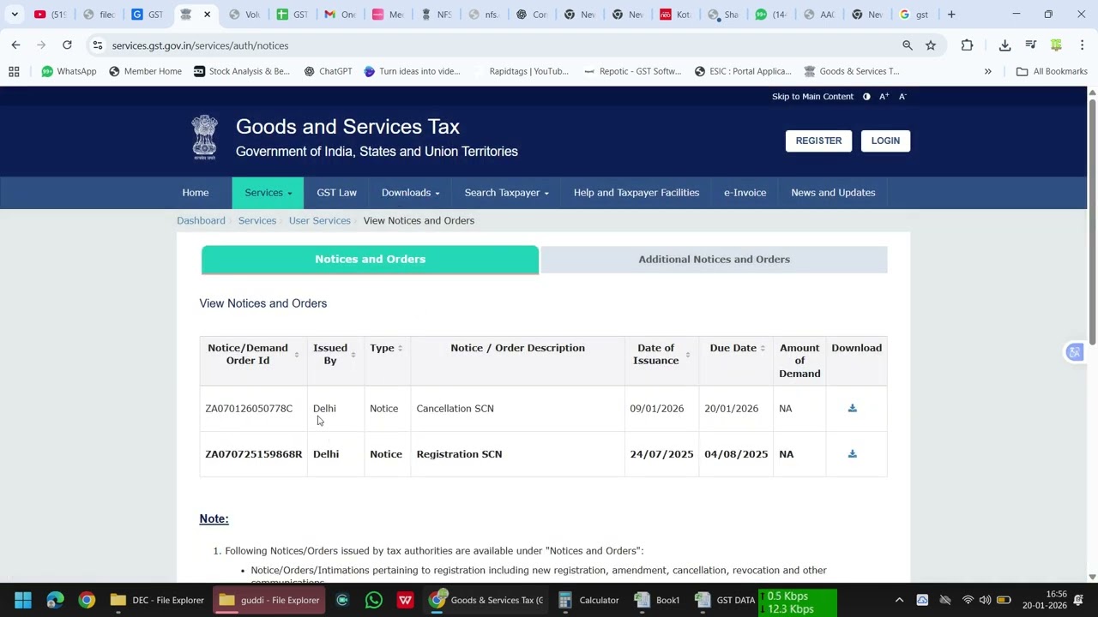Click the floating translate widget icon
Screen dimensions: 1098x617
pos(1074,352)
